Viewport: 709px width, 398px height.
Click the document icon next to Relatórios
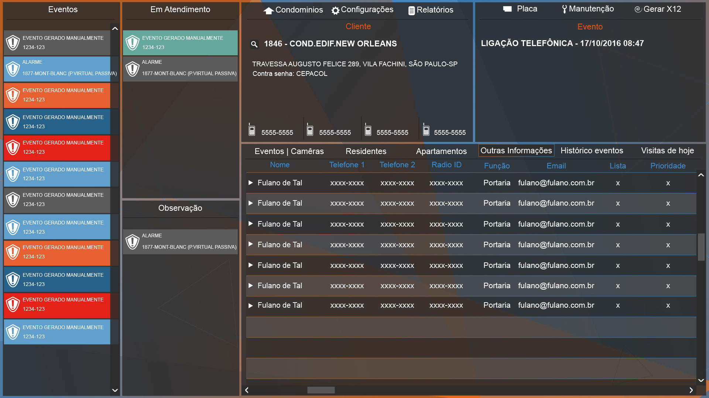pyautogui.click(x=411, y=11)
